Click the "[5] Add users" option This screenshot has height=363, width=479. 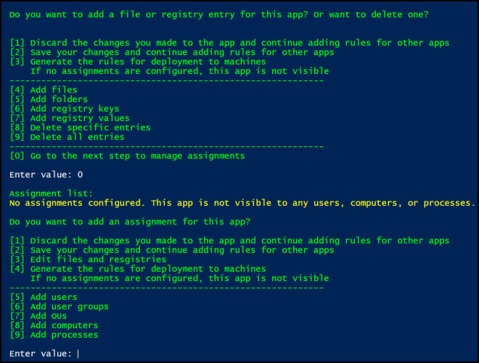coord(44,297)
